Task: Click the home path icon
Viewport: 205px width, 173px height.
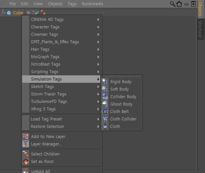Action: (x=179, y=4)
